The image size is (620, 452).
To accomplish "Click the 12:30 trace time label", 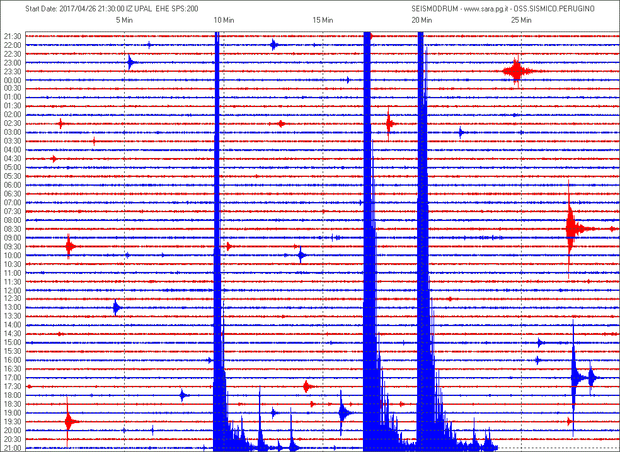I will point(12,298).
